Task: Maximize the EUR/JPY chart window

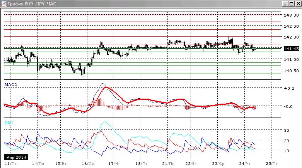Action: [292, 4]
